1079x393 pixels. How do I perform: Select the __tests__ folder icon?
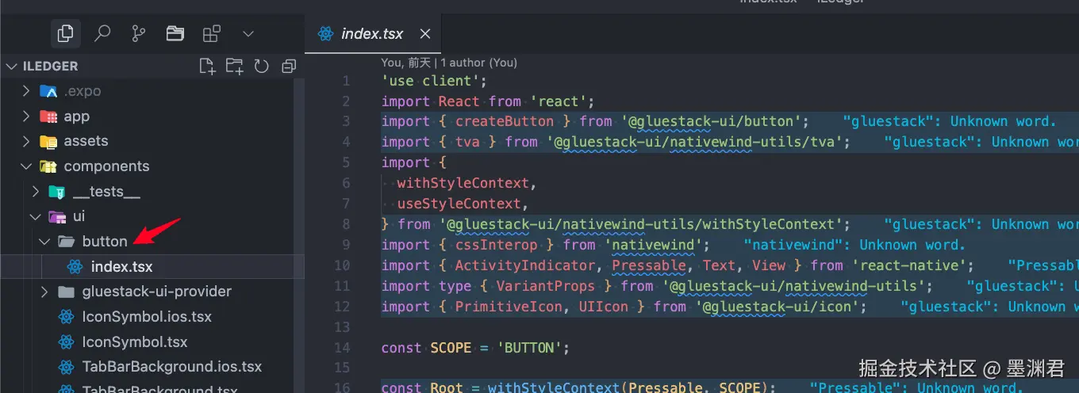57,191
